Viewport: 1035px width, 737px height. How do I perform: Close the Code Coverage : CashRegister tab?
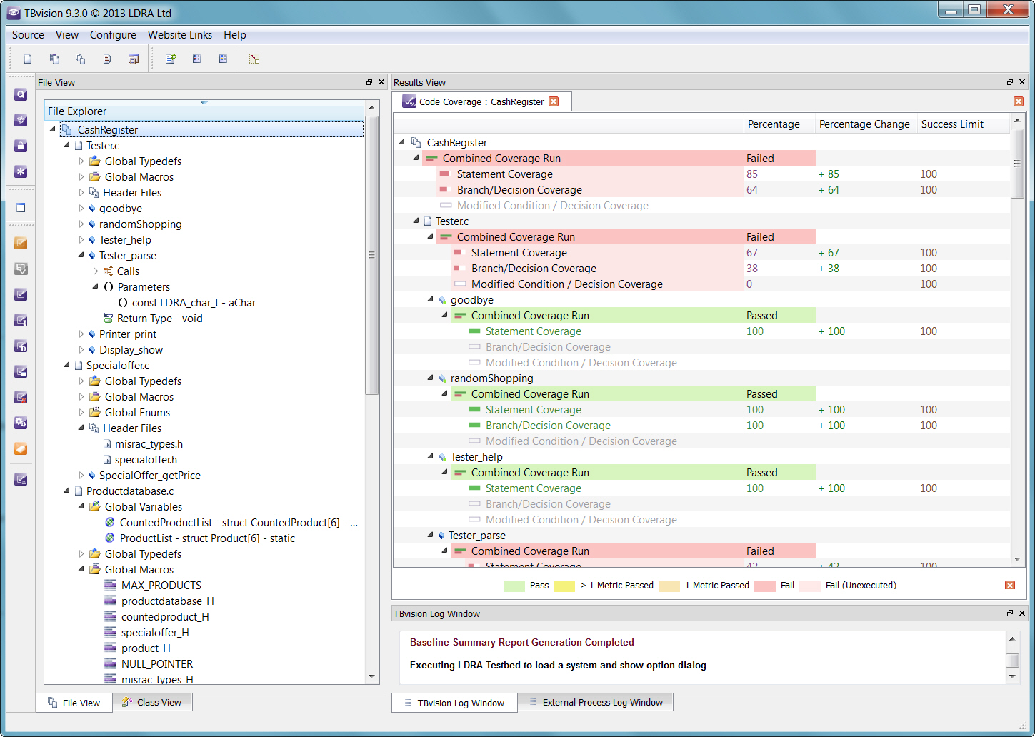[554, 101]
